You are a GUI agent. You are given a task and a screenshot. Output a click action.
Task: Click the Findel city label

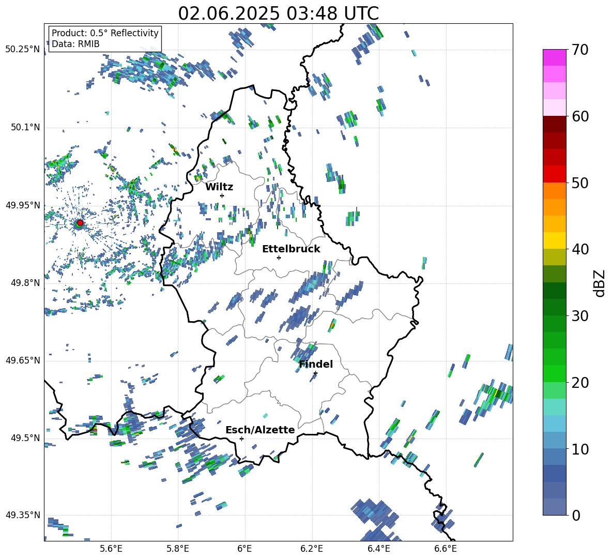(x=316, y=364)
